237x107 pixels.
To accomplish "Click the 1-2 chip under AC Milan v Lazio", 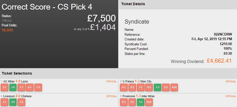I will click(x=38, y=88).
